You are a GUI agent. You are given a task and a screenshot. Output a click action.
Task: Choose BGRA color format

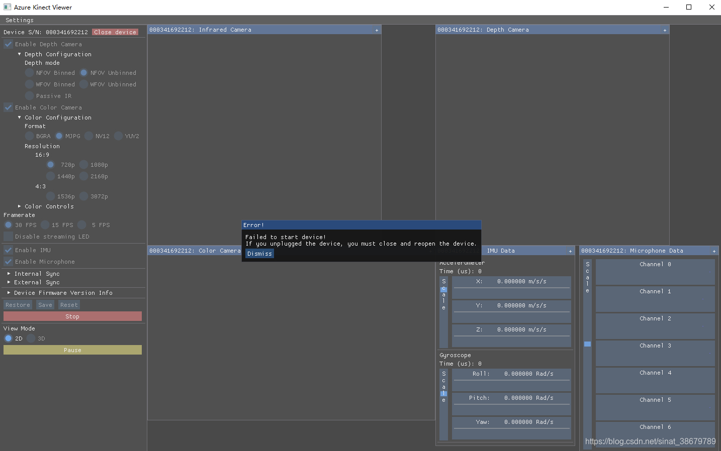29,136
